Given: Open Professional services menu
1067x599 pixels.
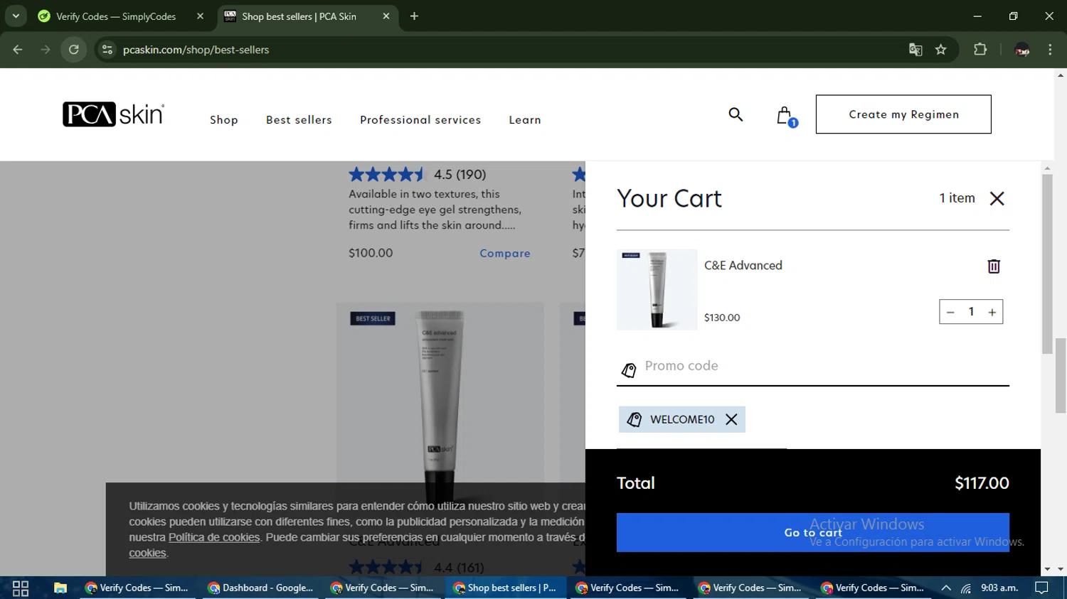Looking at the screenshot, I should 420,120.
